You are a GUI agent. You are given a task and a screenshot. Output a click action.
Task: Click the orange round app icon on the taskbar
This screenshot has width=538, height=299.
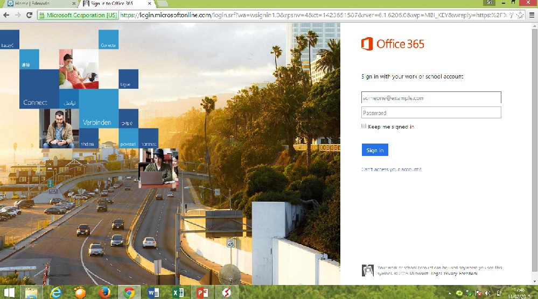click(80, 293)
